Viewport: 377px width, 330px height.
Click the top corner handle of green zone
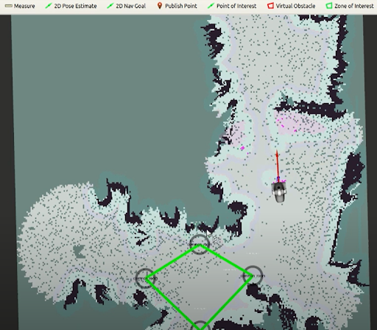pos(200,245)
